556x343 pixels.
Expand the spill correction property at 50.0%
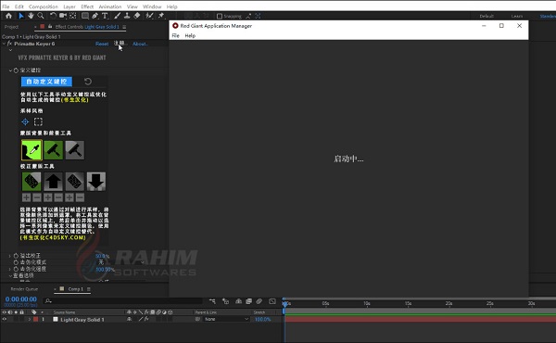10,255
